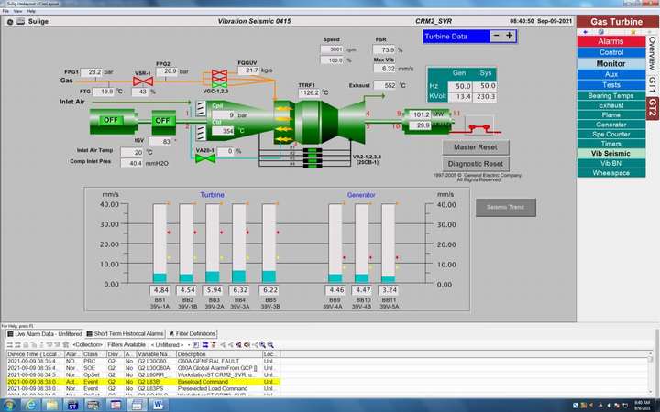
Task: Click the Diagnostic Reset button
Action: tap(476, 164)
